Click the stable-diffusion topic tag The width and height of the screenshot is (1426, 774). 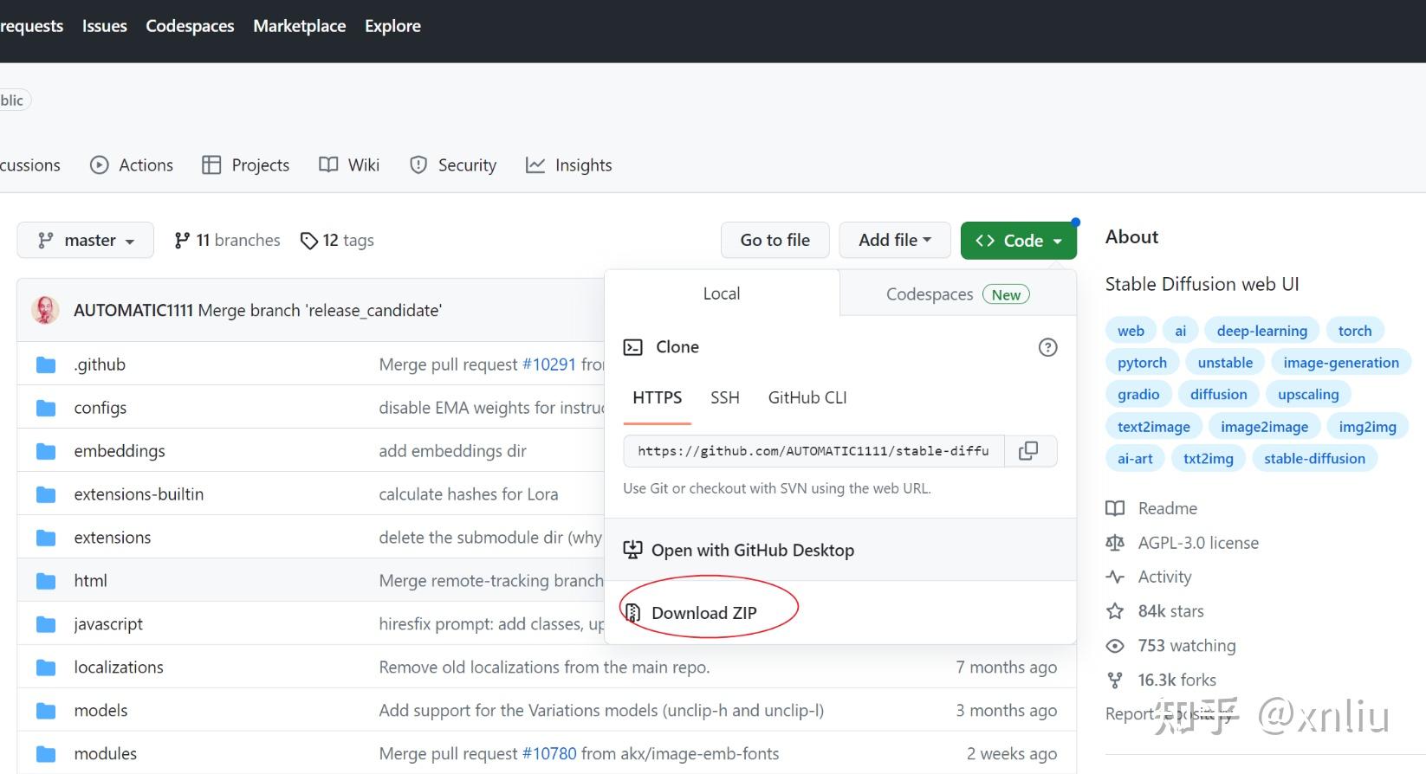coord(1313,459)
